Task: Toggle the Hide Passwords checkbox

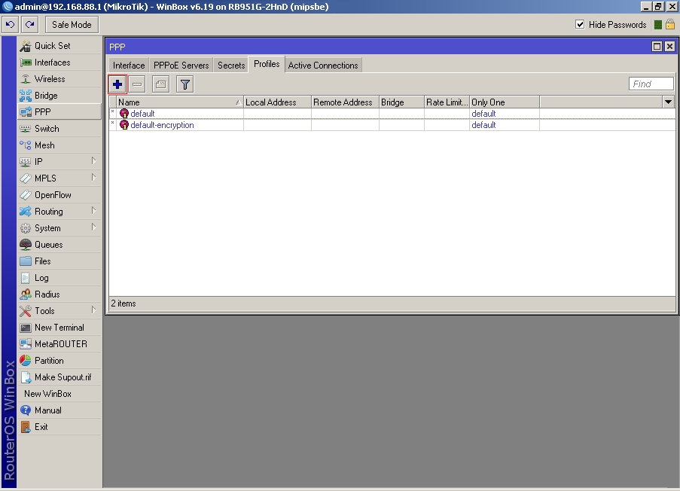Action: click(x=580, y=24)
